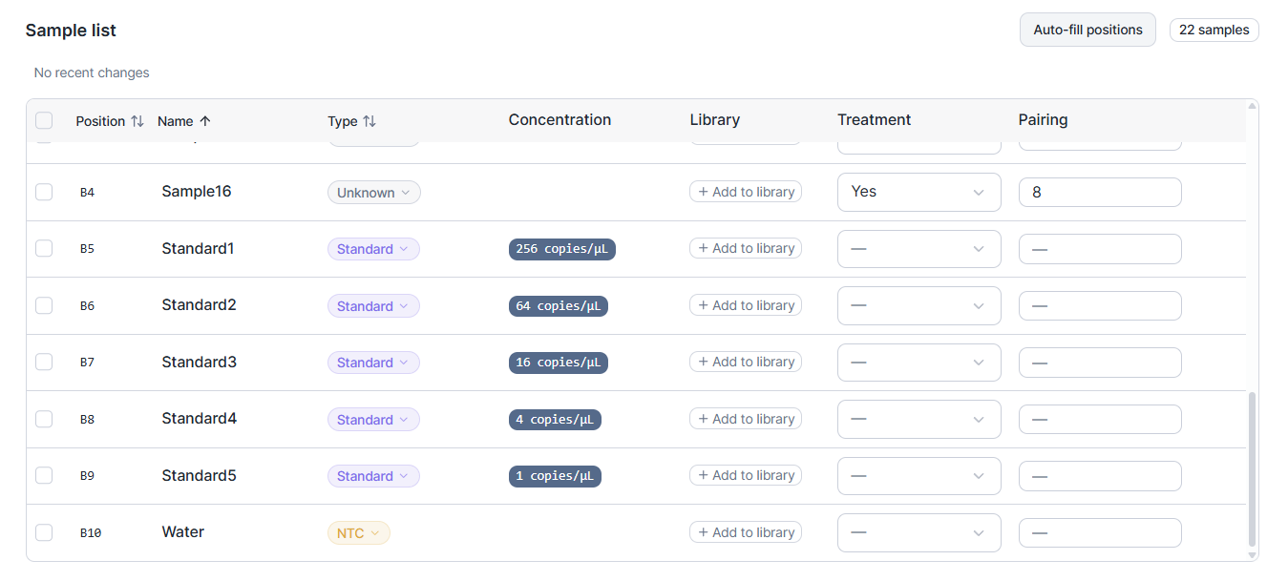
Task: Click the 16 copies/µL concentration badge
Action: tap(559, 363)
